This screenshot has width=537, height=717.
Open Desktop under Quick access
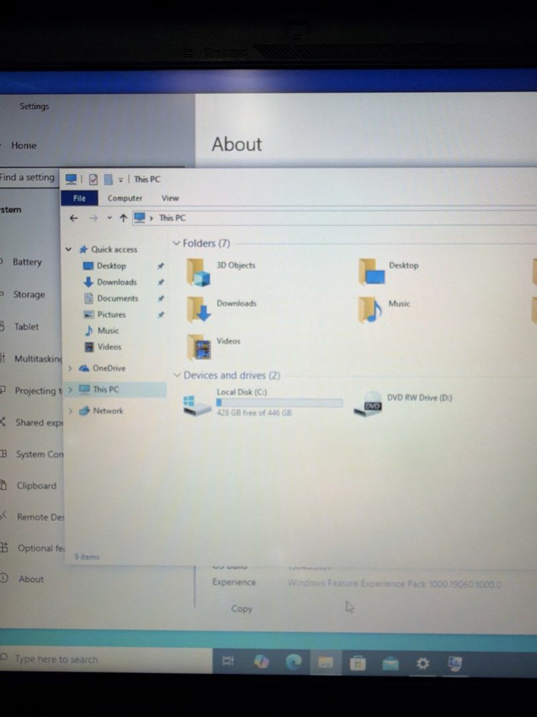click(x=111, y=266)
